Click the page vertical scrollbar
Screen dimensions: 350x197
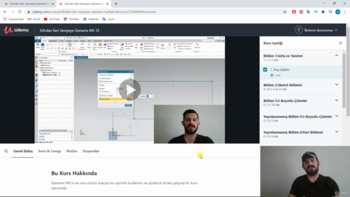pos(348,72)
